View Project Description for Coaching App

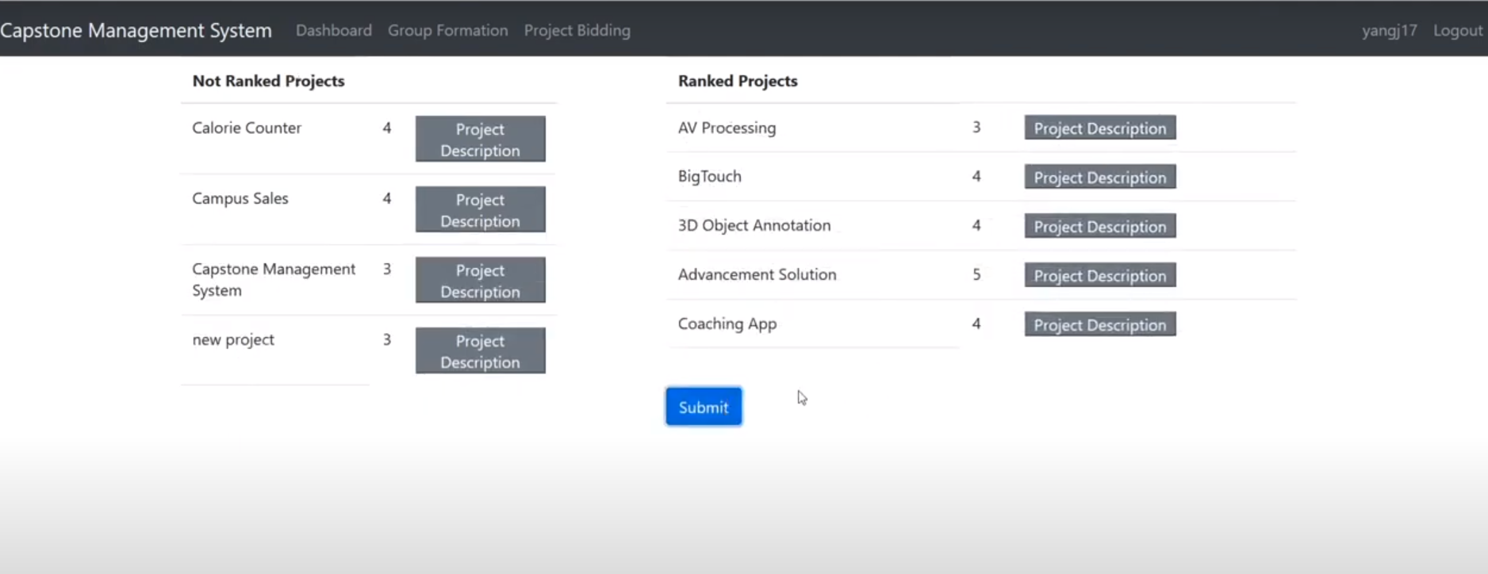coord(1099,324)
